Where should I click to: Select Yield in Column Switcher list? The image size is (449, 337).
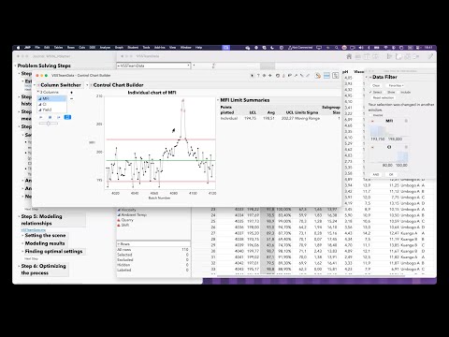(x=52, y=110)
